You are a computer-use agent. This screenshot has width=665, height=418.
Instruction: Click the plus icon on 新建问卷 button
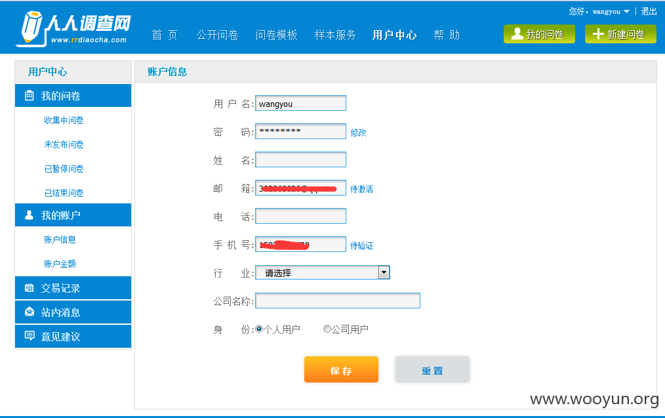pos(598,34)
